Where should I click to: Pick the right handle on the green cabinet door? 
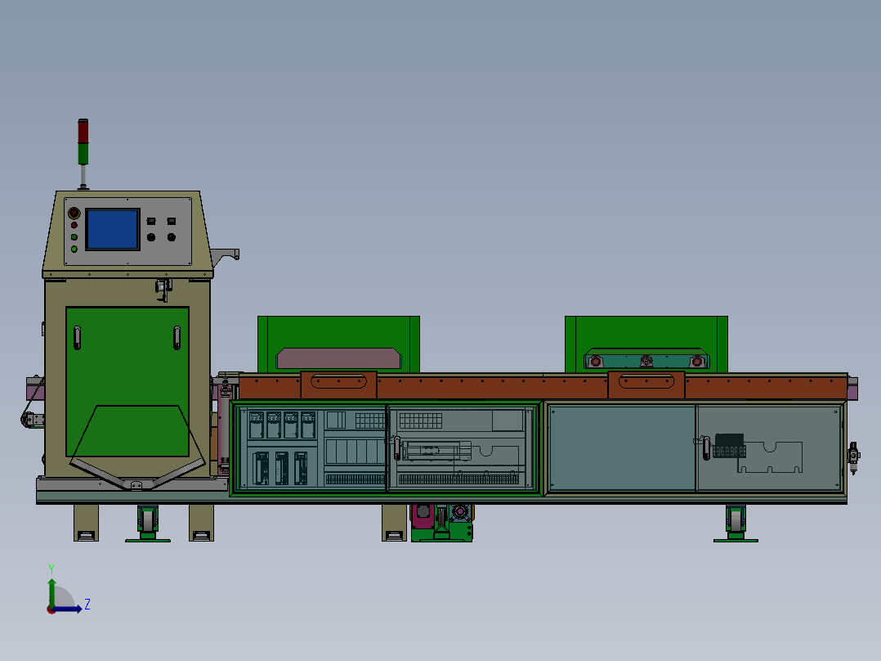177,338
